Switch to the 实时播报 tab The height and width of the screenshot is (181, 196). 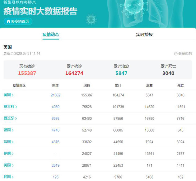pos(144,35)
